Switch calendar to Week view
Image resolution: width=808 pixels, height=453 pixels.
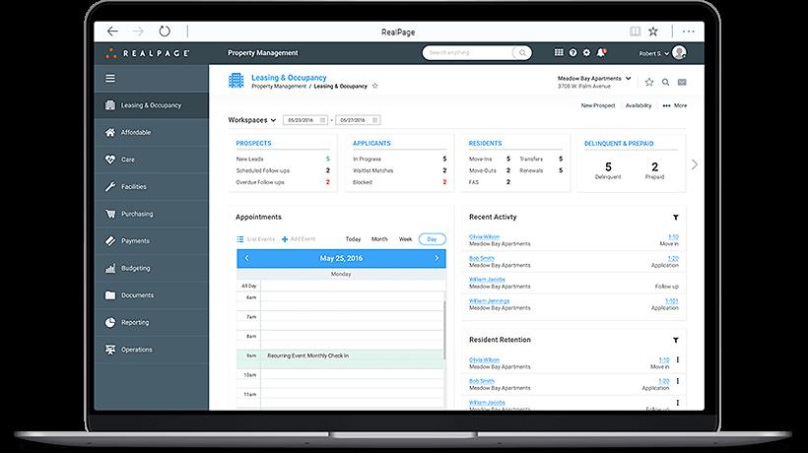pyautogui.click(x=406, y=239)
